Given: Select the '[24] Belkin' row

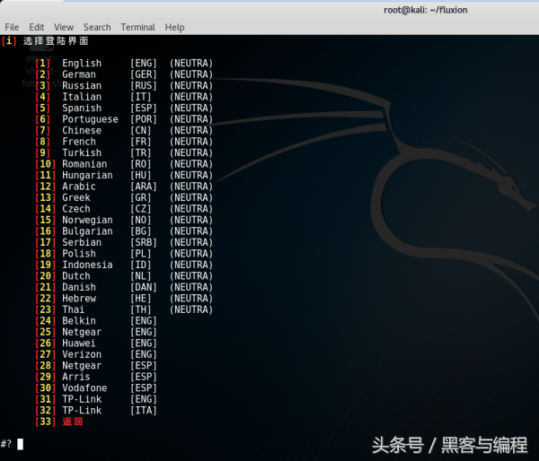Looking at the screenshot, I should pyautogui.click(x=96, y=321).
